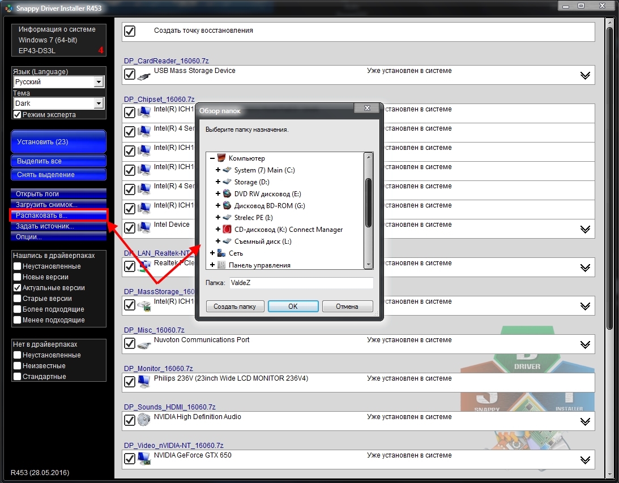This screenshot has height=483, width=619.
Task: Expand the Storage (D:) tree node
Action: pyautogui.click(x=218, y=182)
